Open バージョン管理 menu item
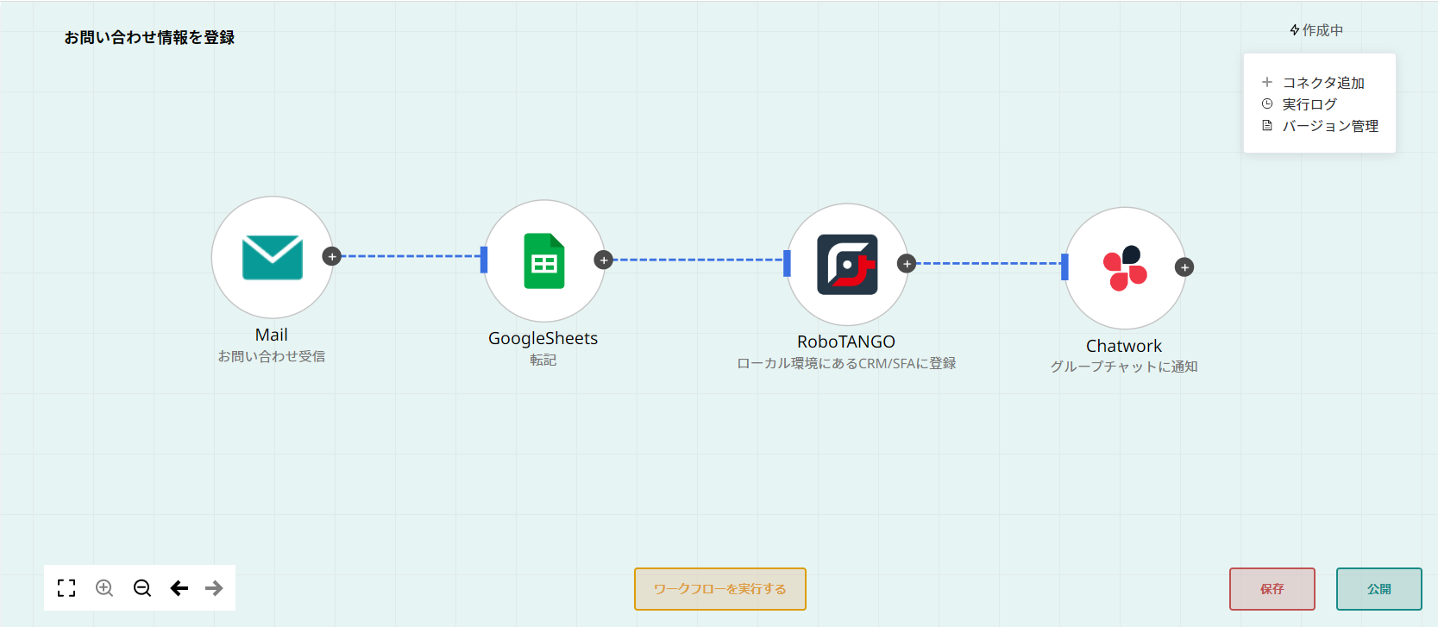 [x=1321, y=126]
